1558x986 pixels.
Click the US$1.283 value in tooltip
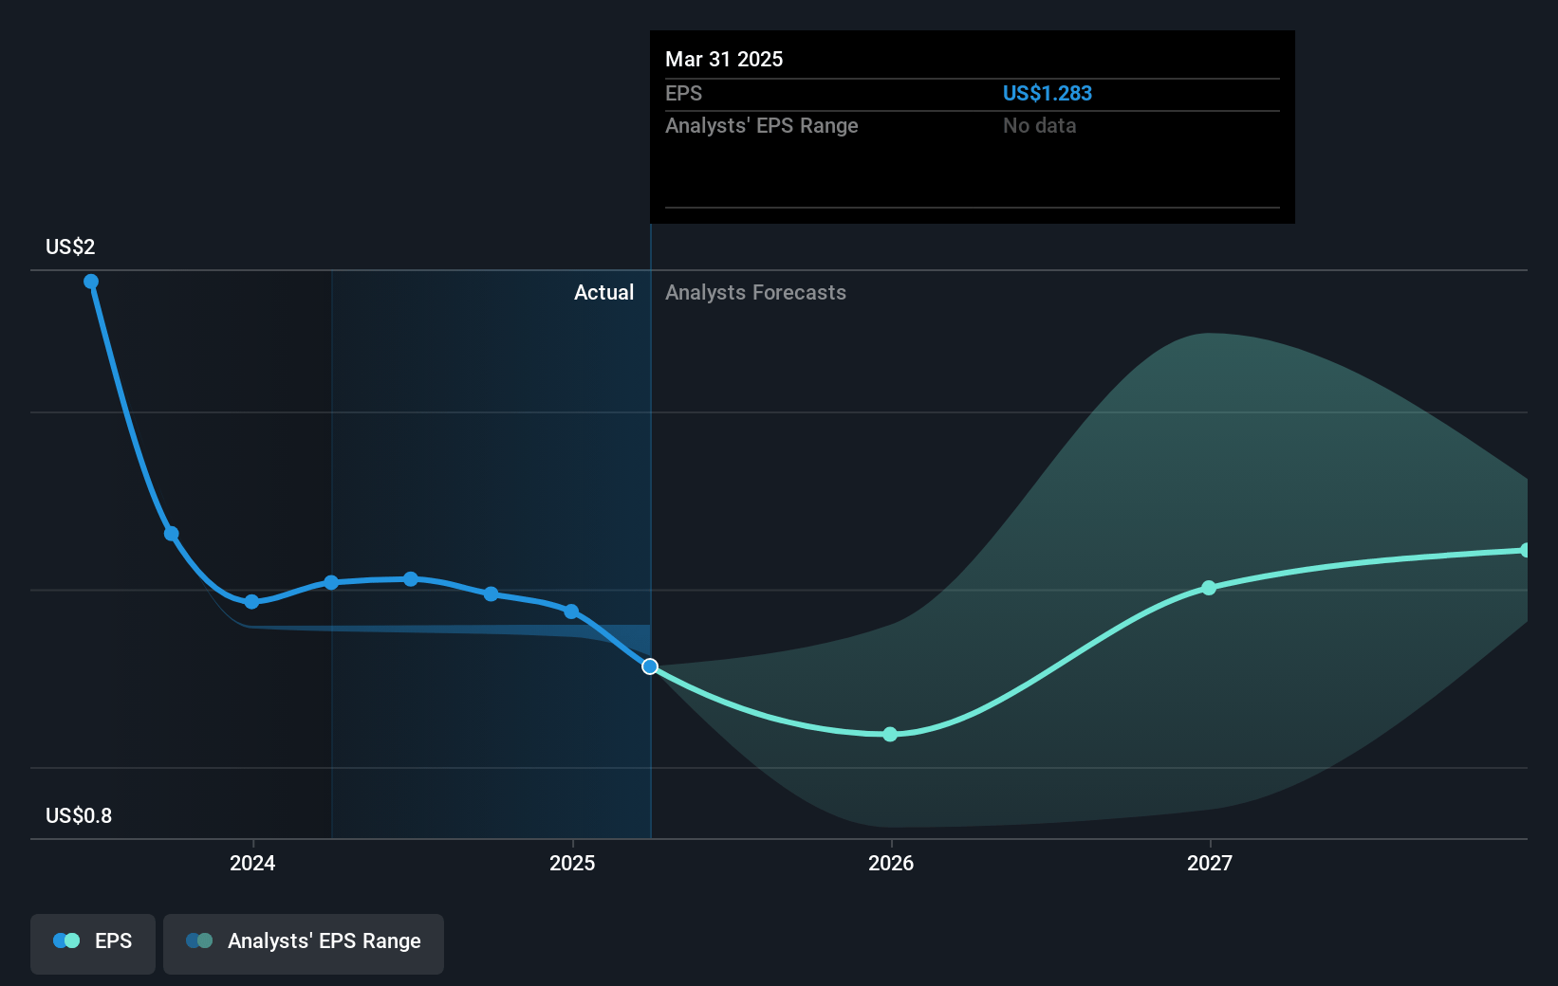[x=1048, y=93]
